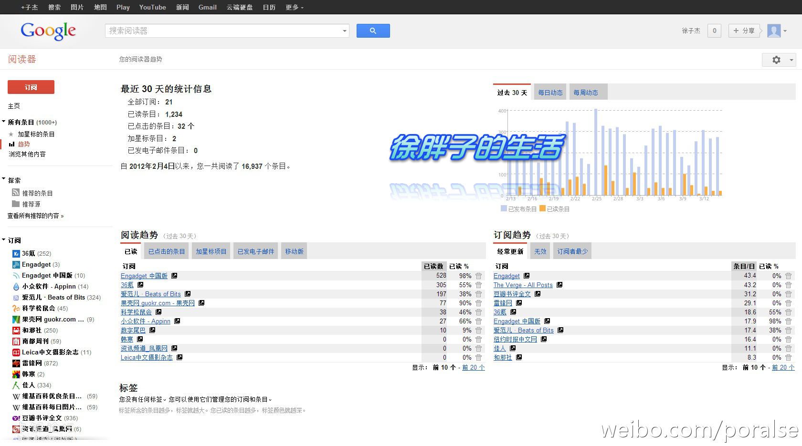Select the 已点击的条目 tab

(166, 251)
